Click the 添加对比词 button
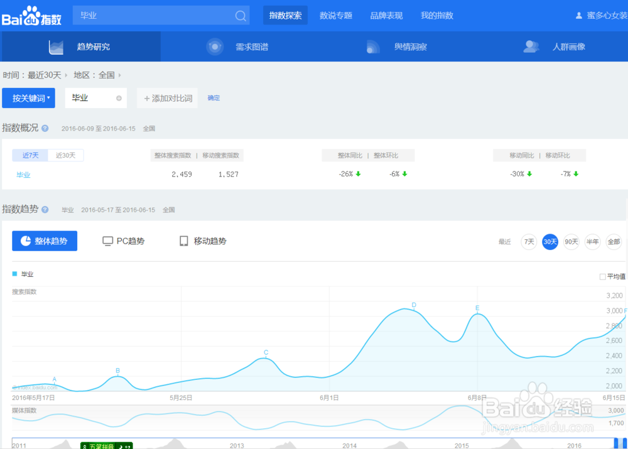Viewport: 628px width, 449px height. click(168, 98)
